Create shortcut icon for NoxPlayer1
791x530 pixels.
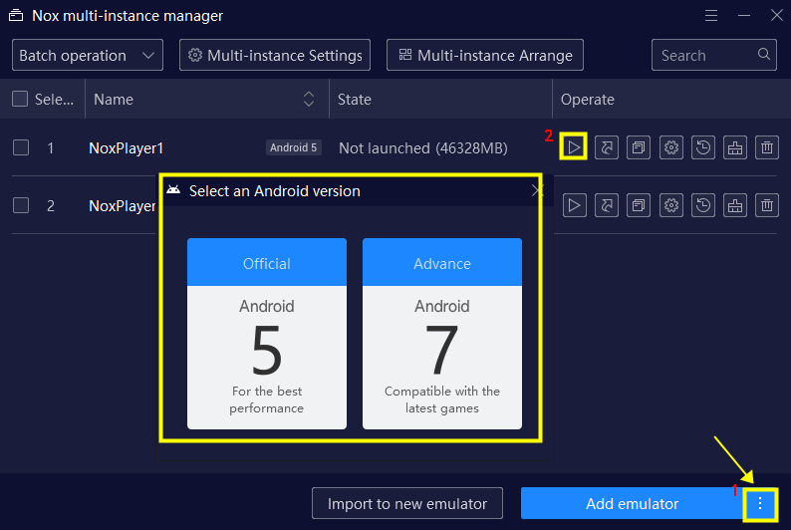[607, 147]
